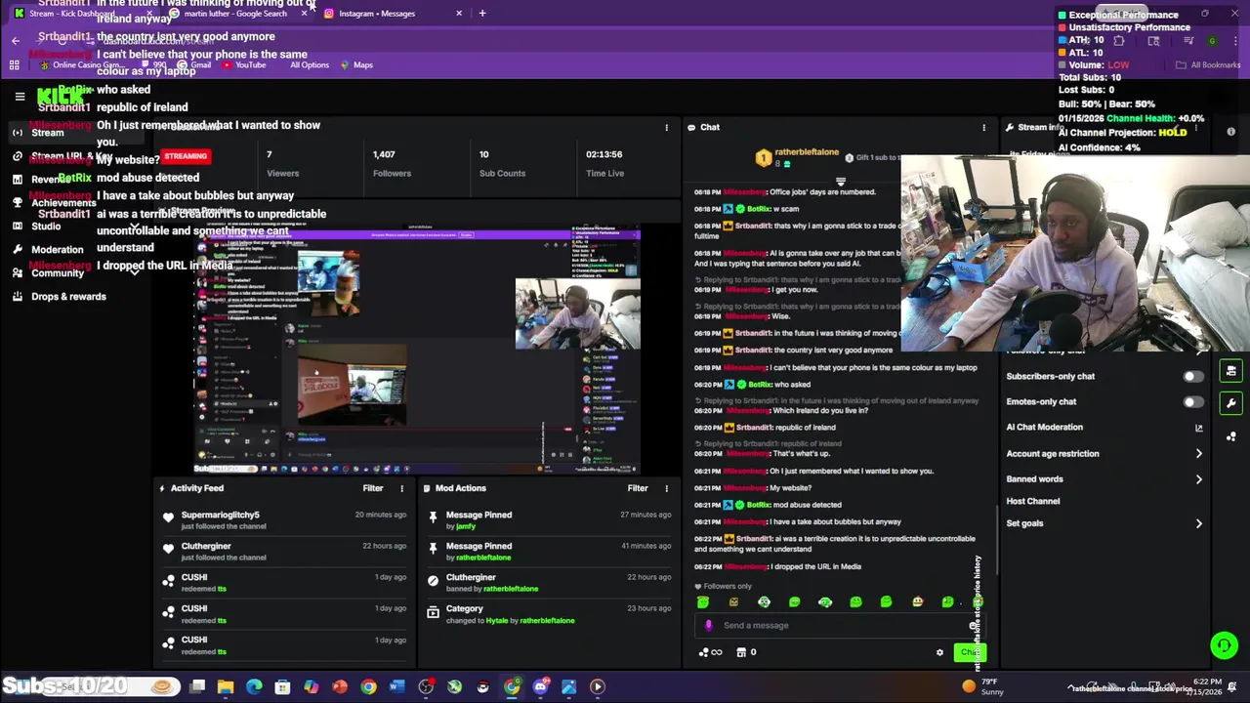Open session info panel three-dot menu
Image resolution: width=1250 pixels, height=703 pixels.
(667, 128)
